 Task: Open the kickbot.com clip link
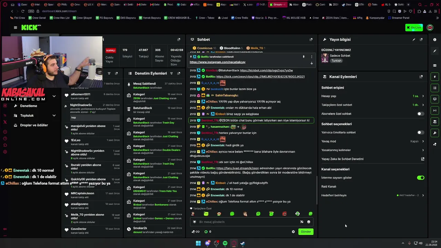[x=266, y=70]
